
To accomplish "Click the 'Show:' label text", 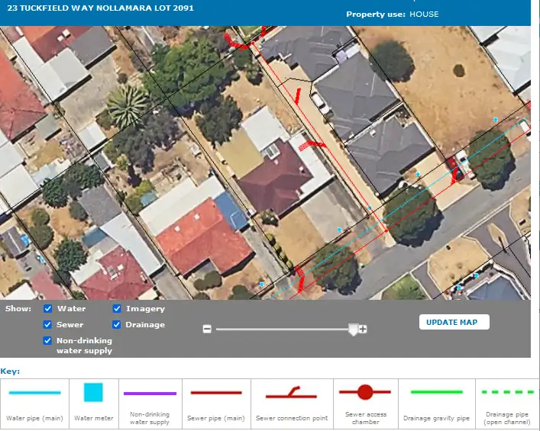I will tap(18, 308).
